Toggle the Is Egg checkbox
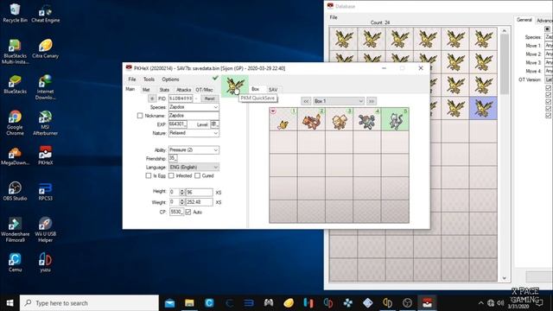 click(149, 175)
